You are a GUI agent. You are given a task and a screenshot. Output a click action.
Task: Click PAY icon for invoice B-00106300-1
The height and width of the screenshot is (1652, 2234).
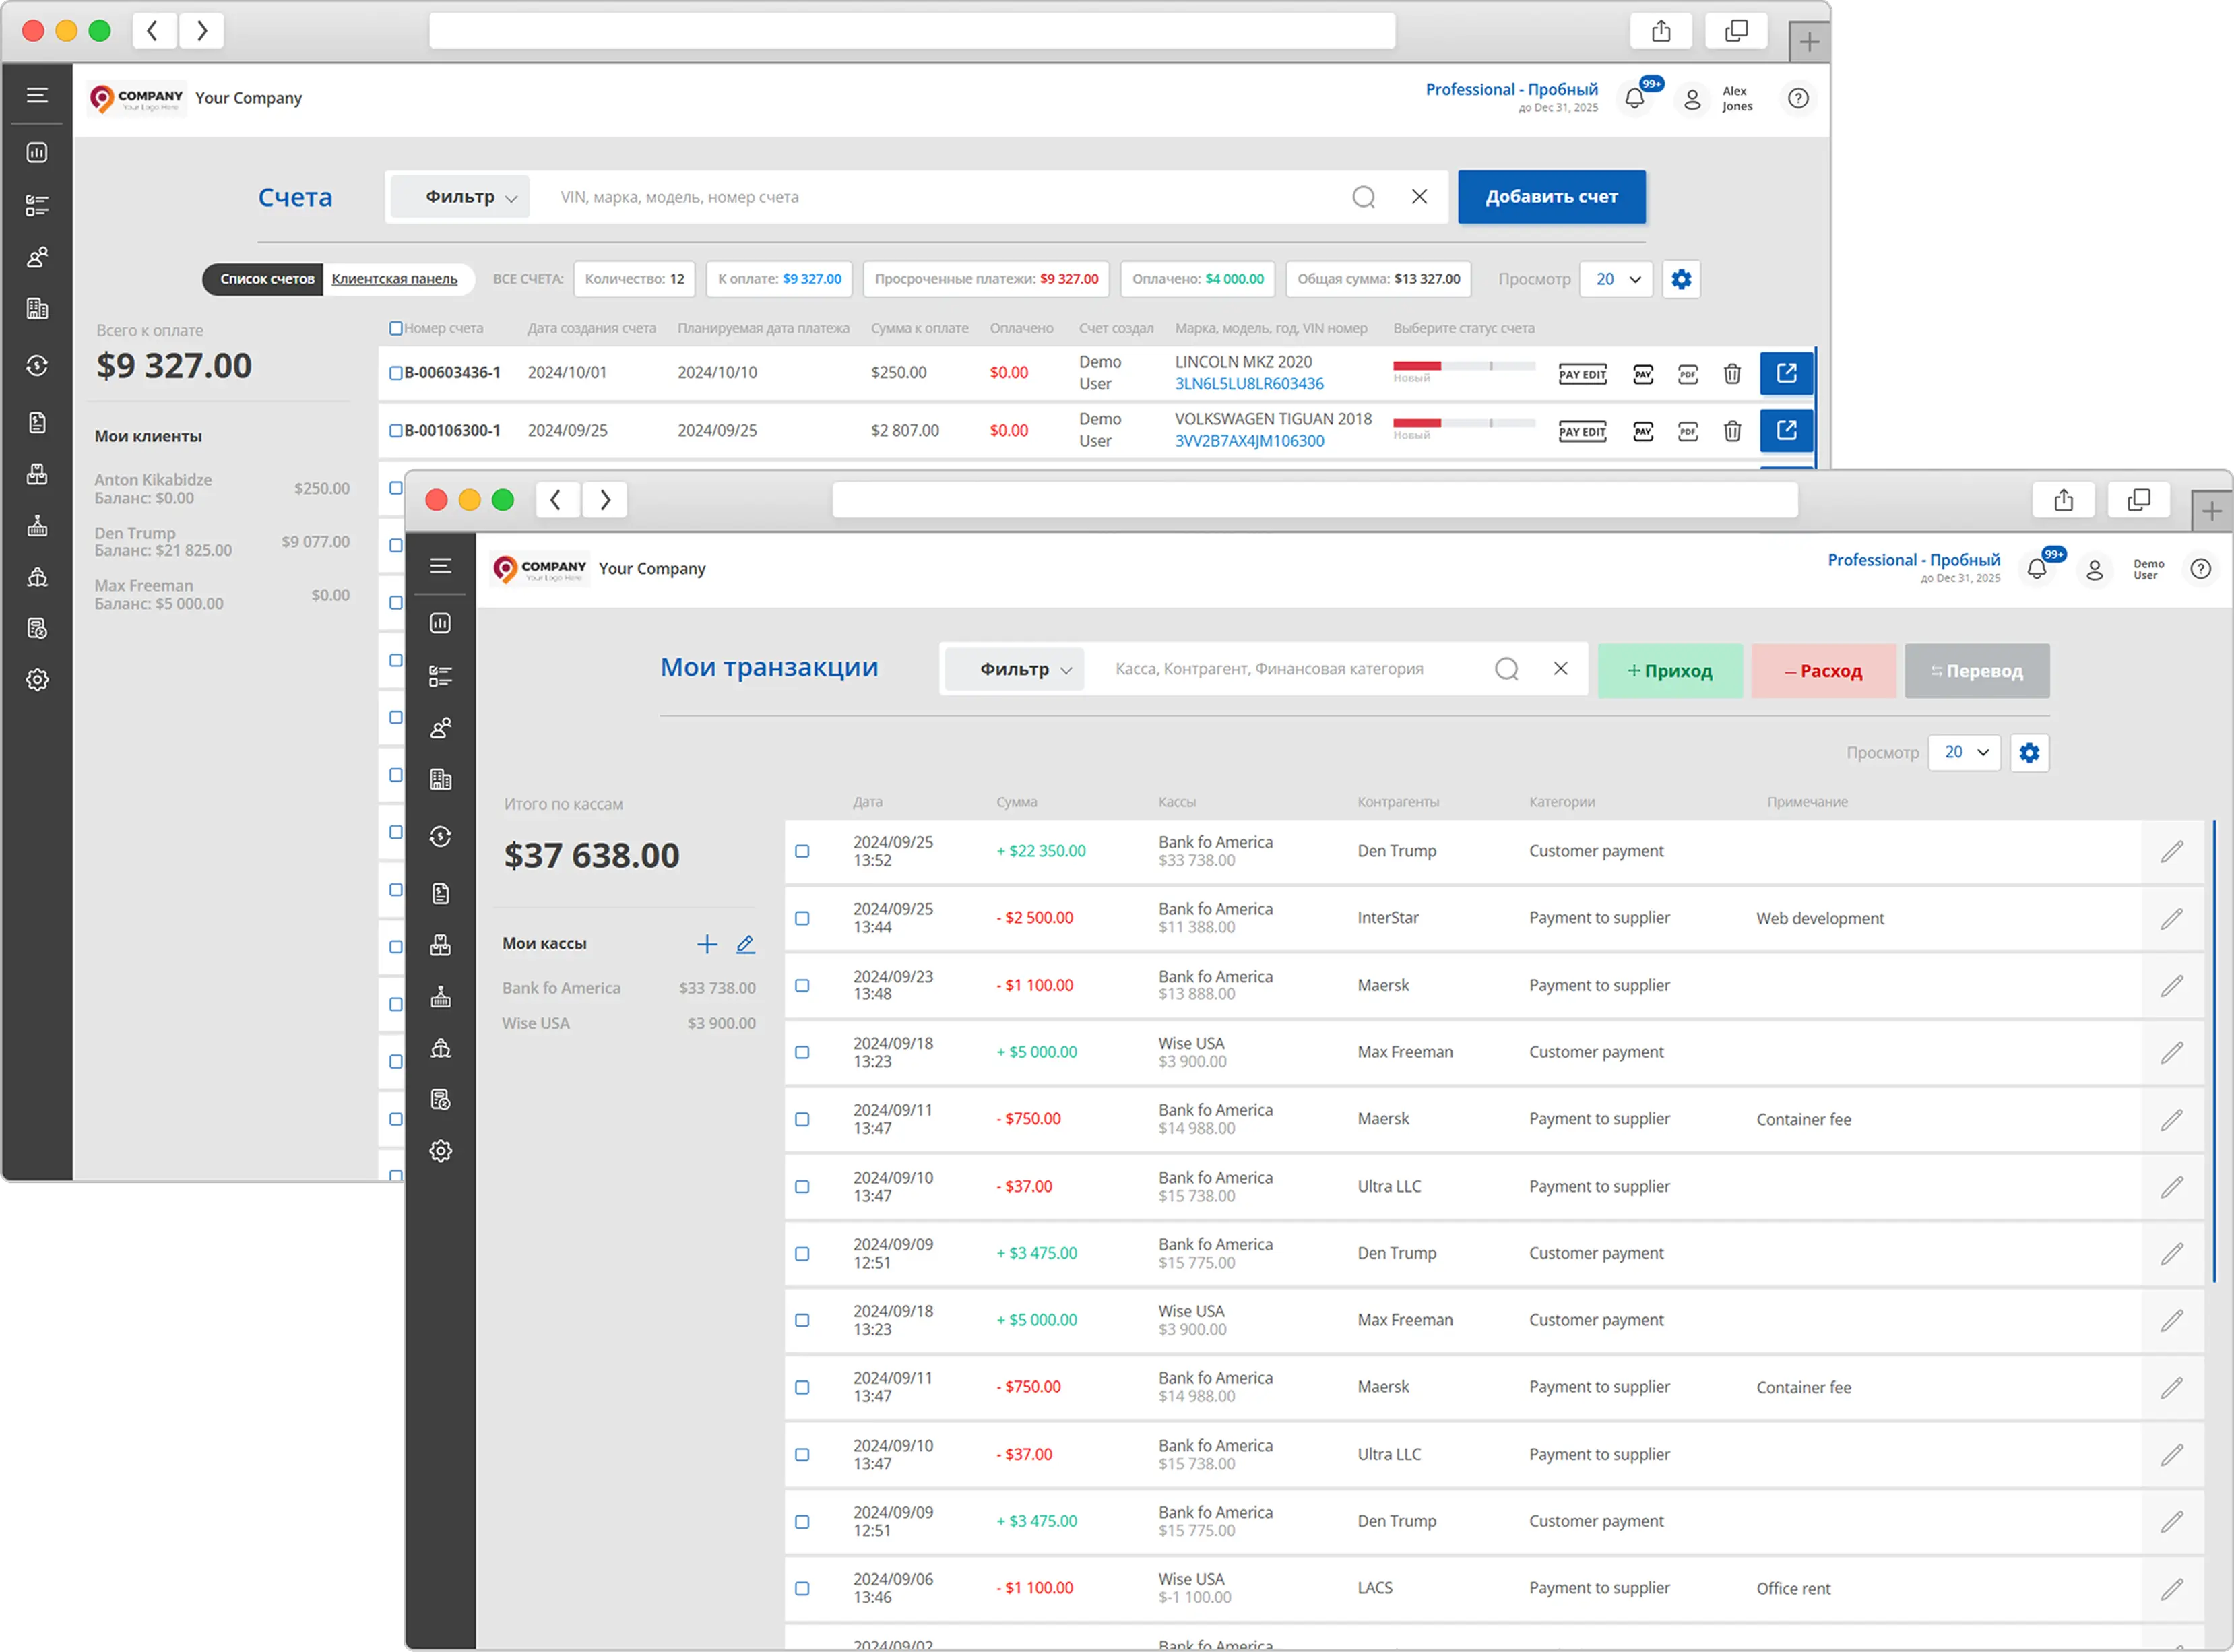pos(1643,431)
